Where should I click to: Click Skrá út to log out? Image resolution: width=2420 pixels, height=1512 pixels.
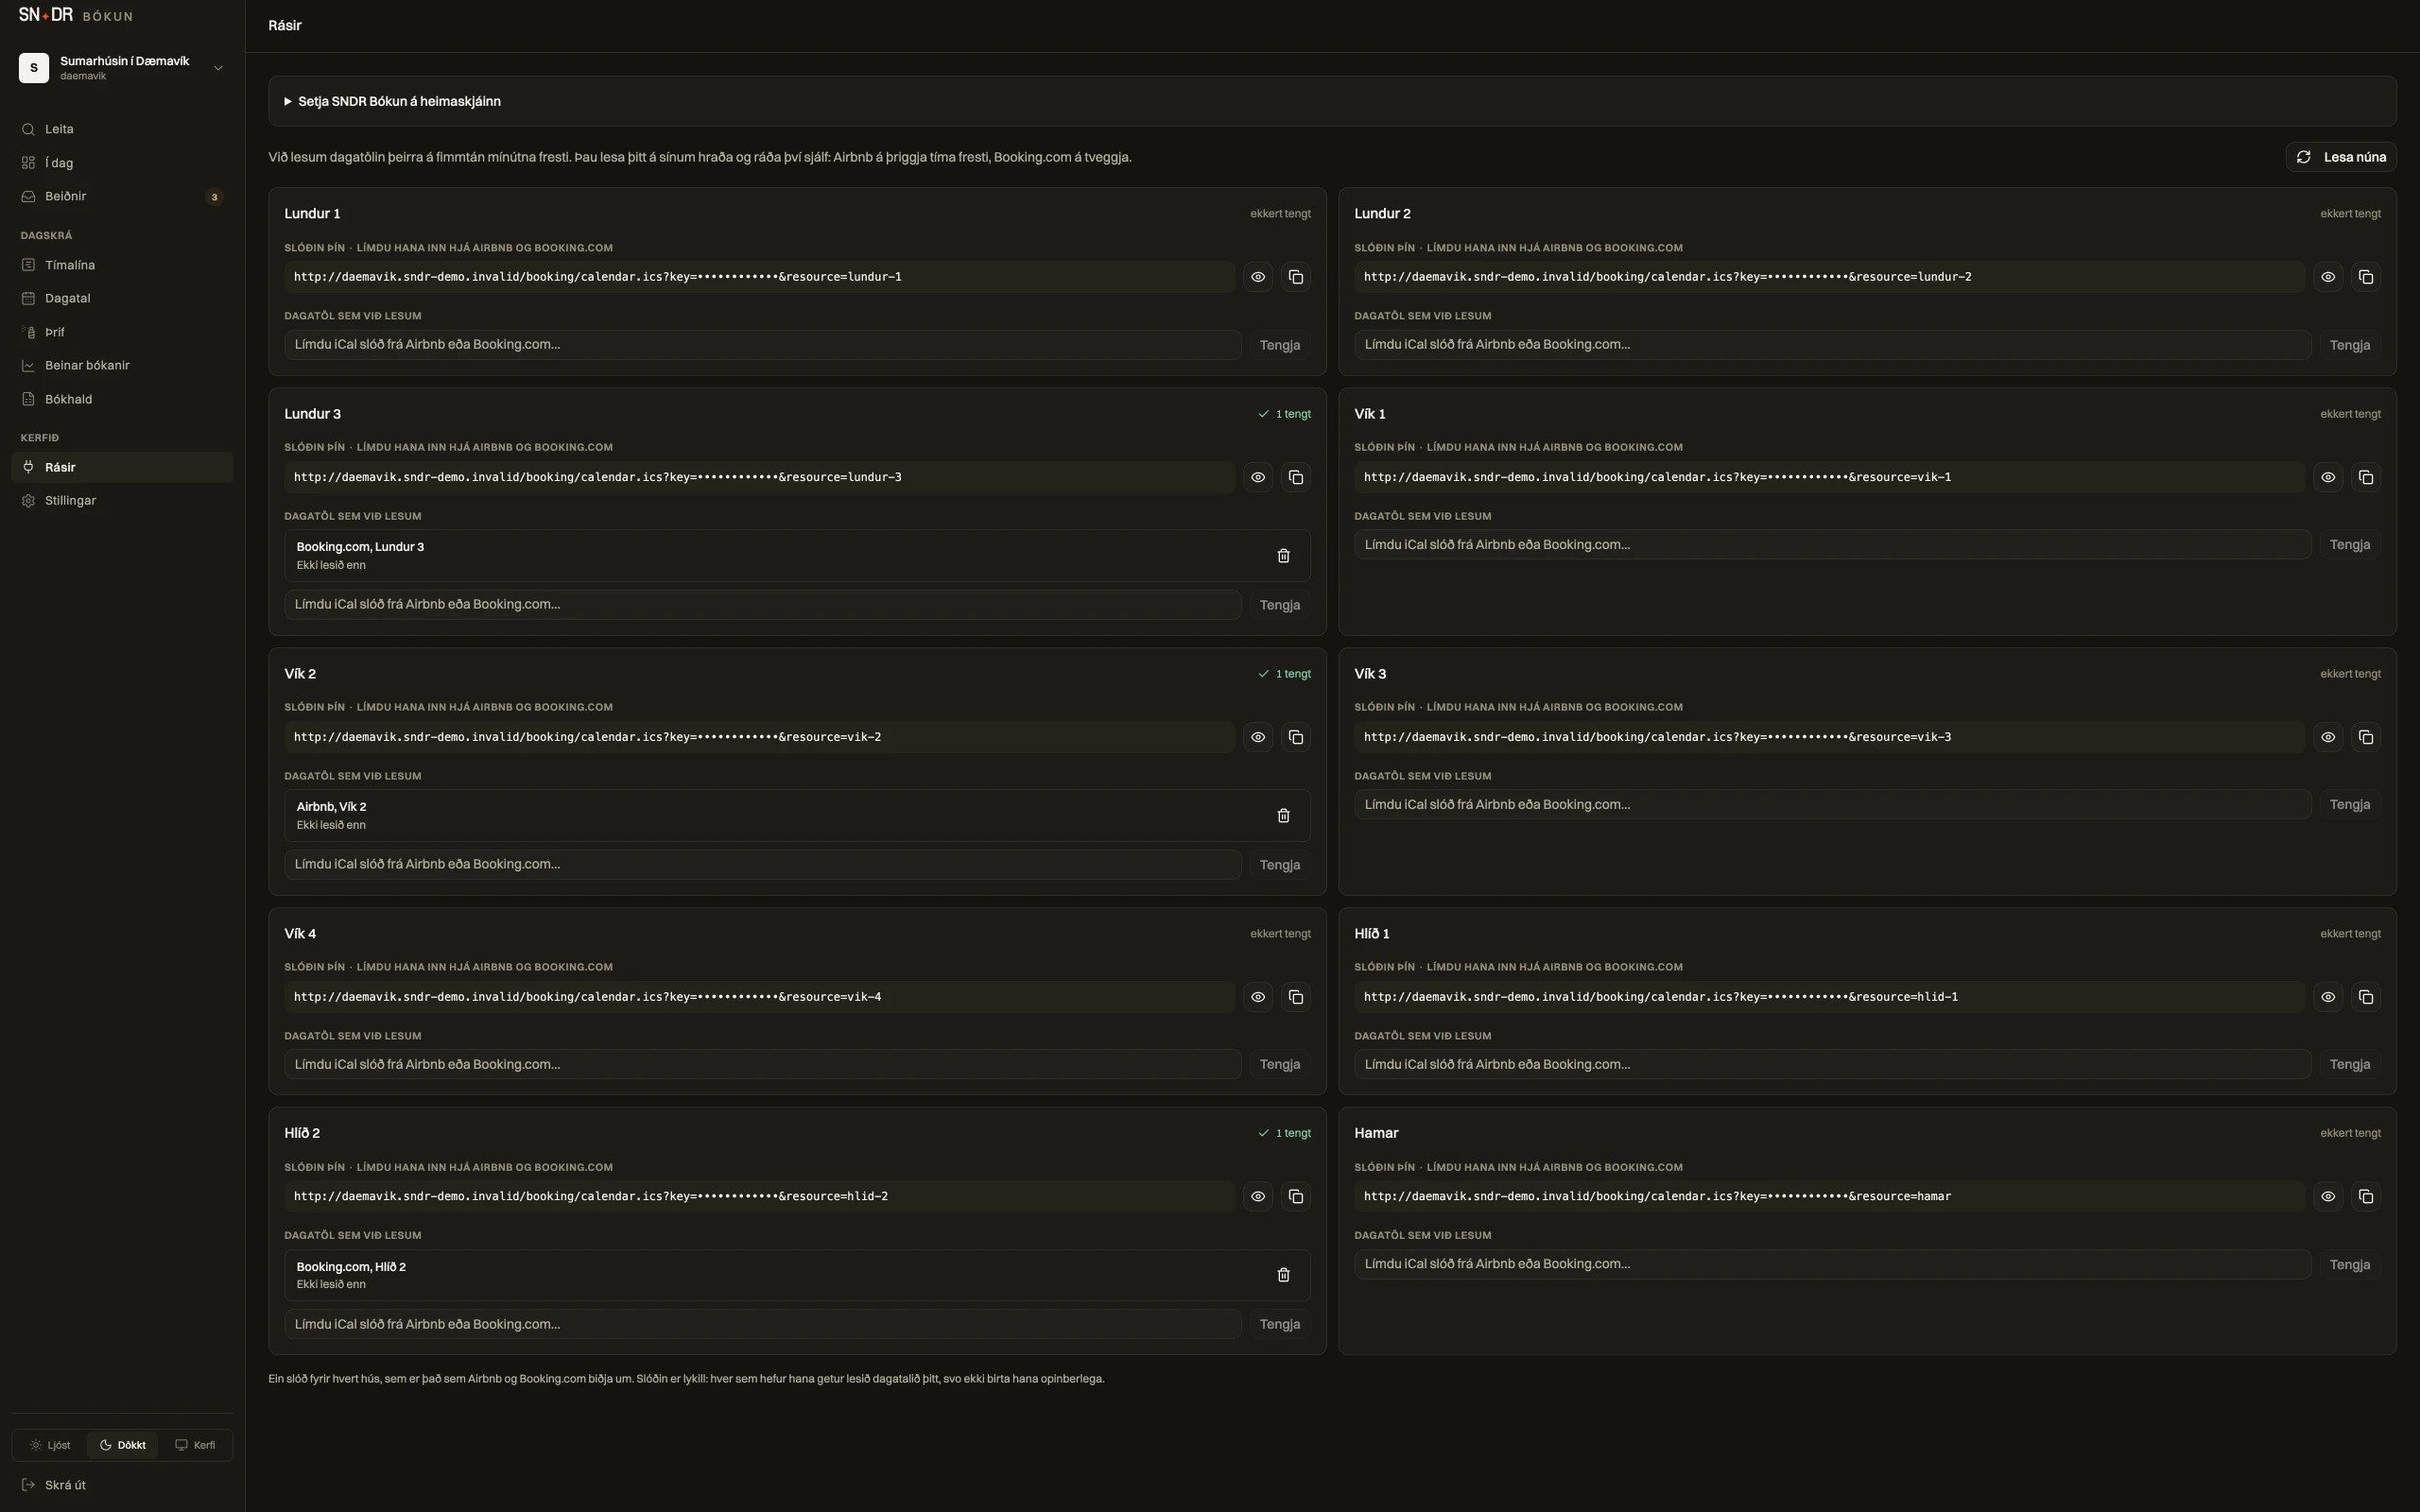pyautogui.click(x=122, y=1485)
